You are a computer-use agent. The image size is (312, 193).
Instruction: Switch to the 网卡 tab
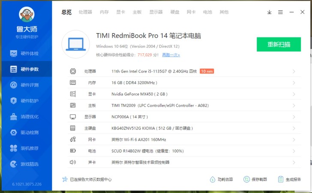point(191,12)
